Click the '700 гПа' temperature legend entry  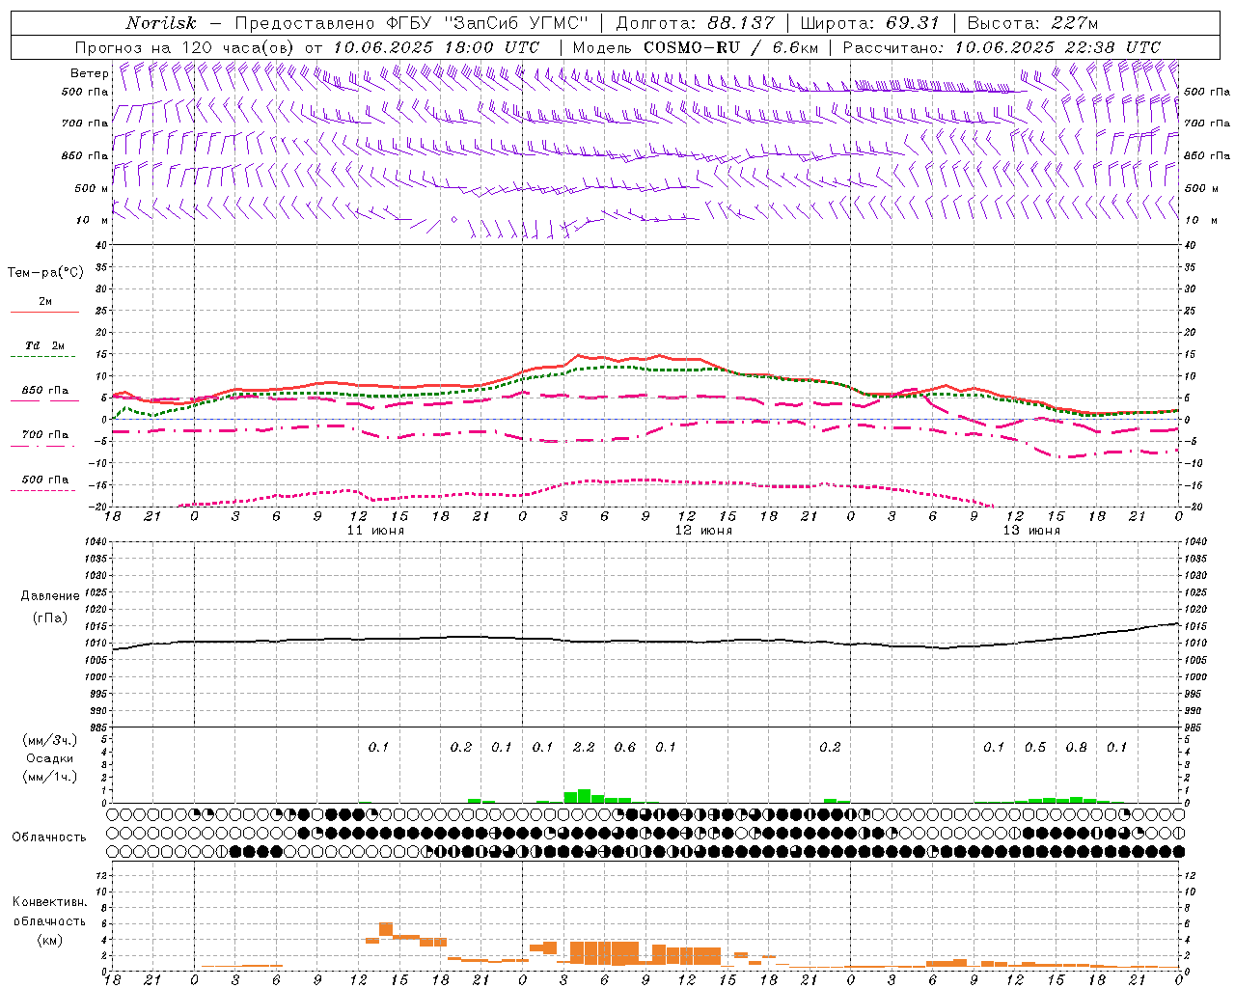(45, 434)
